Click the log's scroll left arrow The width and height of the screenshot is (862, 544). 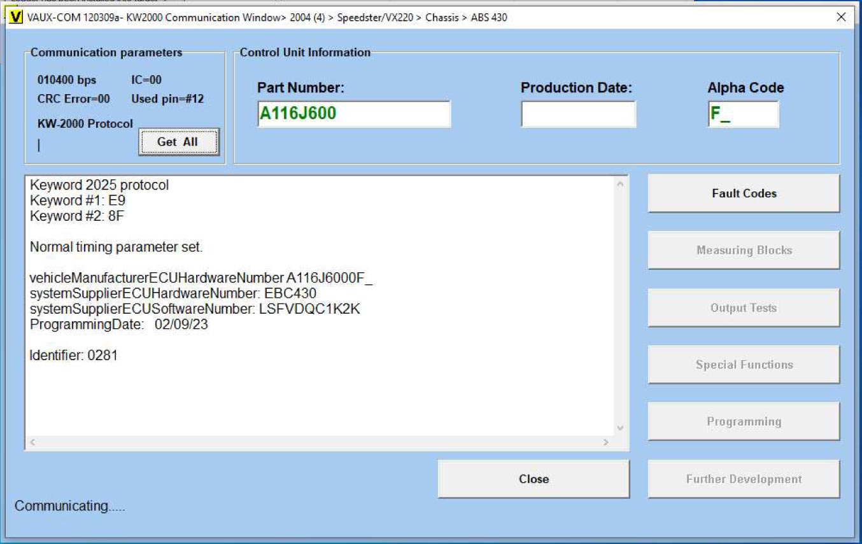32,442
